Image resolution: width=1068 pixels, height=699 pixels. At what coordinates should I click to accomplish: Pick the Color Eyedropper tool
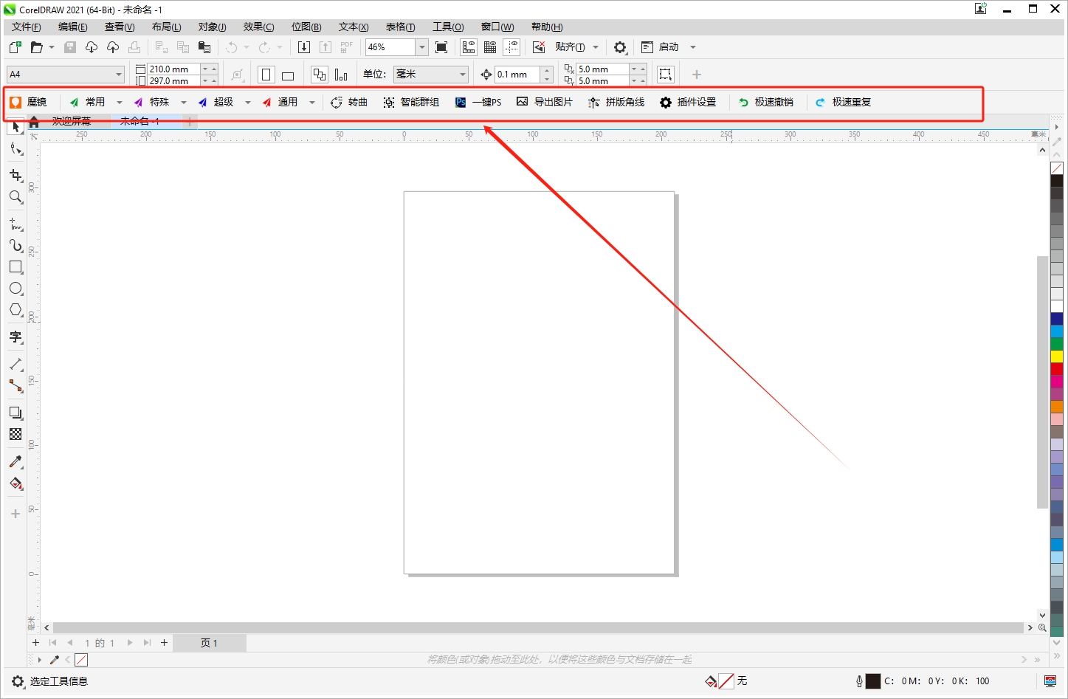[15, 462]
